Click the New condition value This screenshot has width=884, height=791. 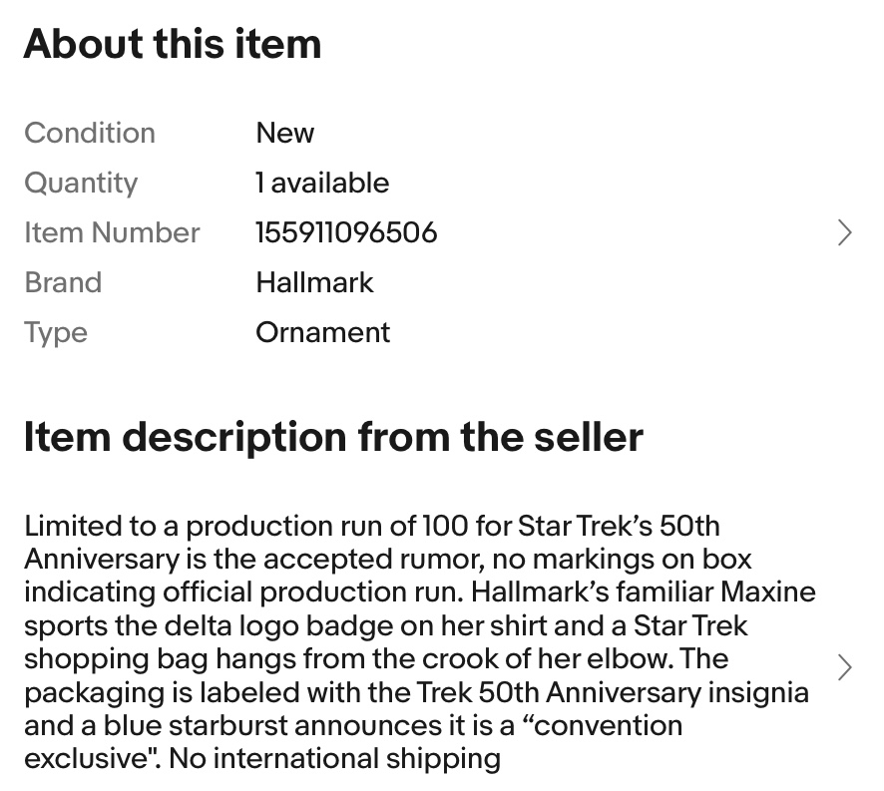pos(284,133)
